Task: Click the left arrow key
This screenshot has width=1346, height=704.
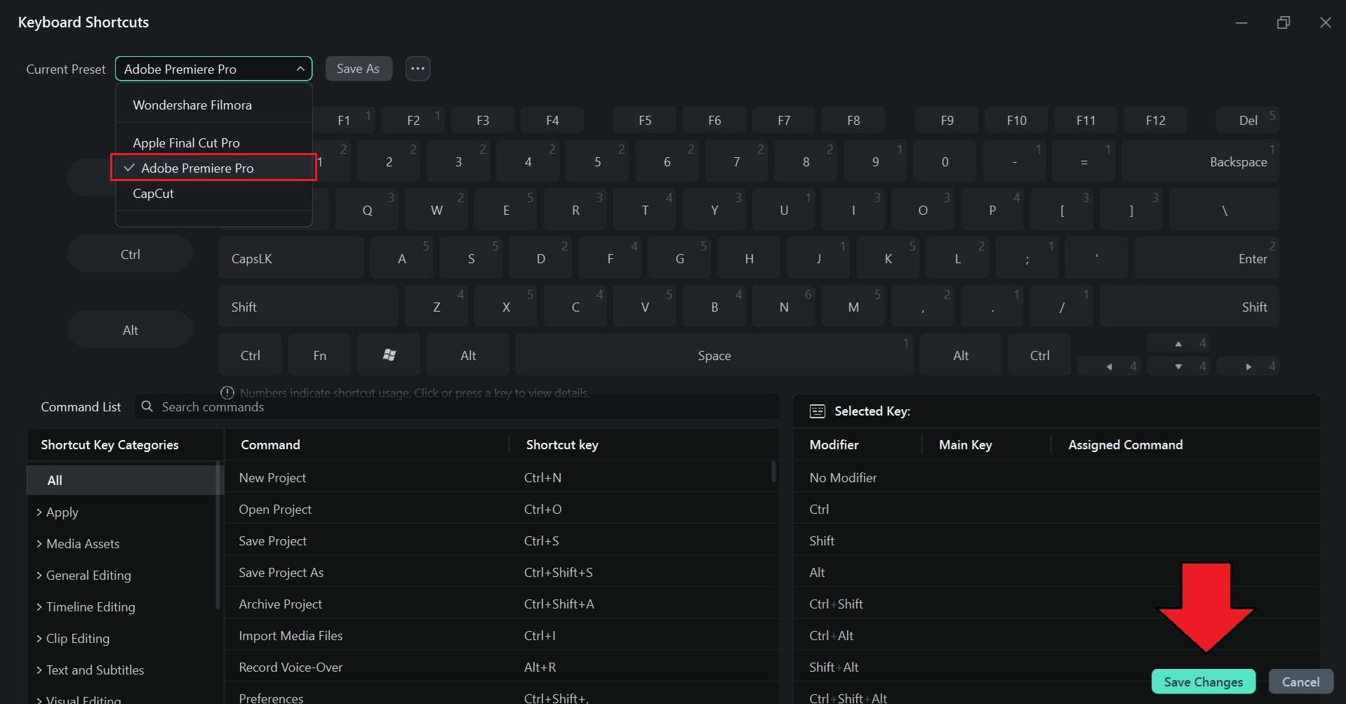Action: 1109,366
